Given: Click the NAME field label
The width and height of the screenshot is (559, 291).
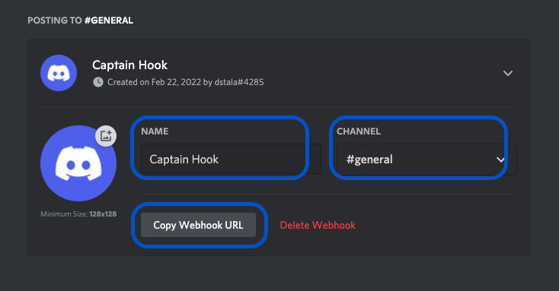Looking at the screenshot, I should 155,131.
